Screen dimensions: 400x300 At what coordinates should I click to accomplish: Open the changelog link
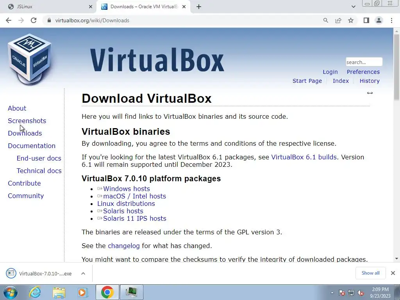[x=124, y=246]
